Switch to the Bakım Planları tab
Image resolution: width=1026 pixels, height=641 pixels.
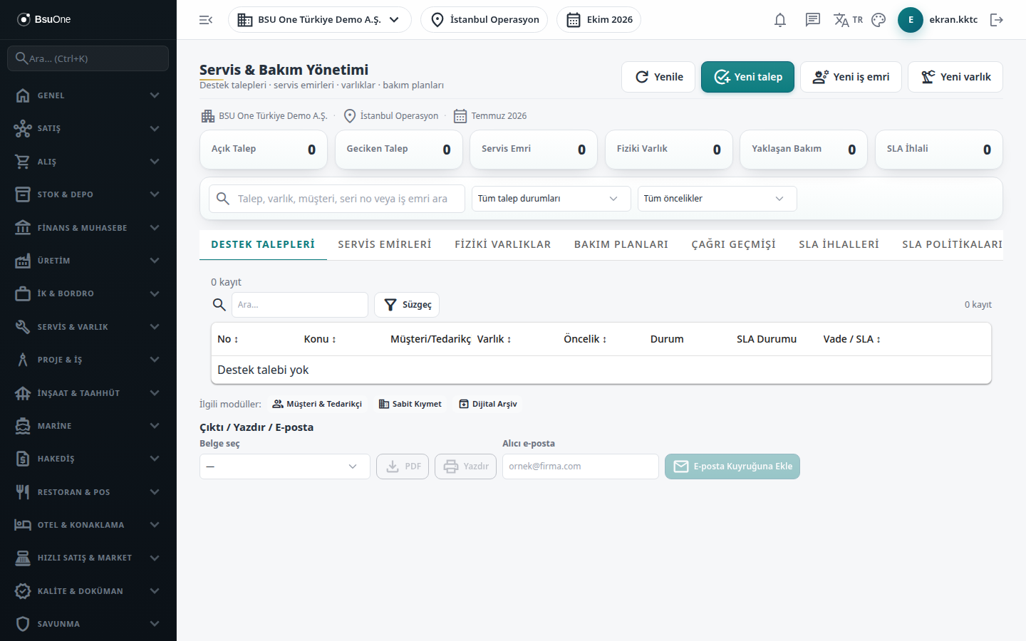[x=621, y=244]
